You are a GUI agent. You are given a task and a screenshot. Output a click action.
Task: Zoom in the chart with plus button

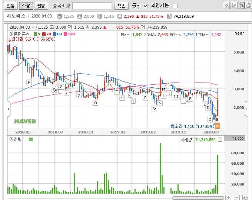228,197
